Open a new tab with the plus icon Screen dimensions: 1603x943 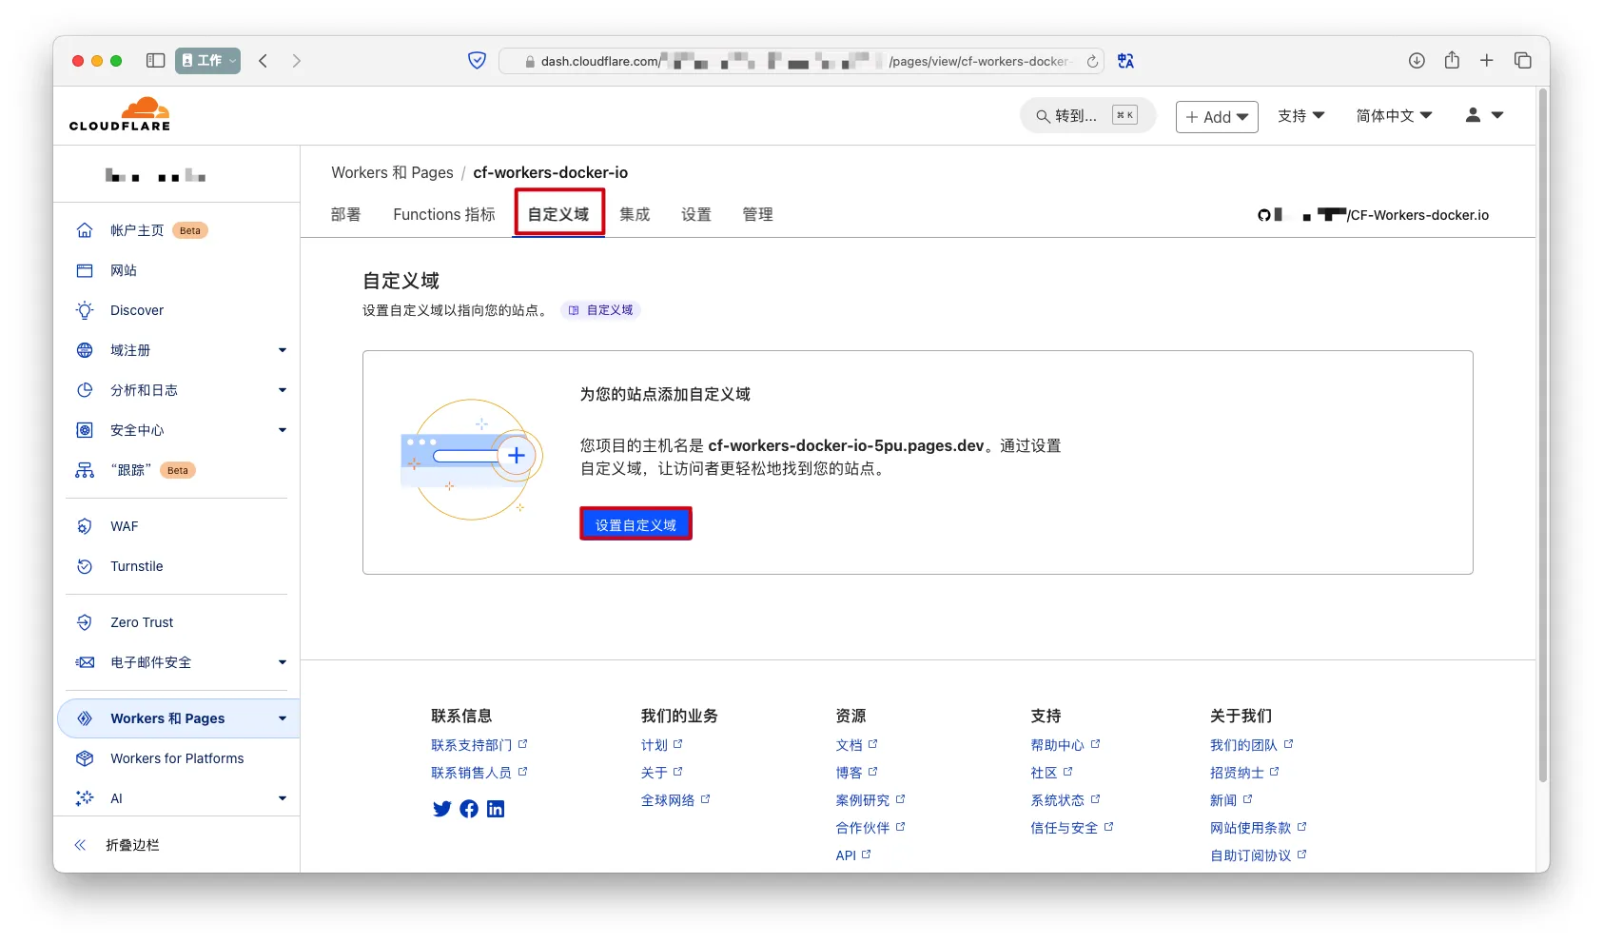1487,61
